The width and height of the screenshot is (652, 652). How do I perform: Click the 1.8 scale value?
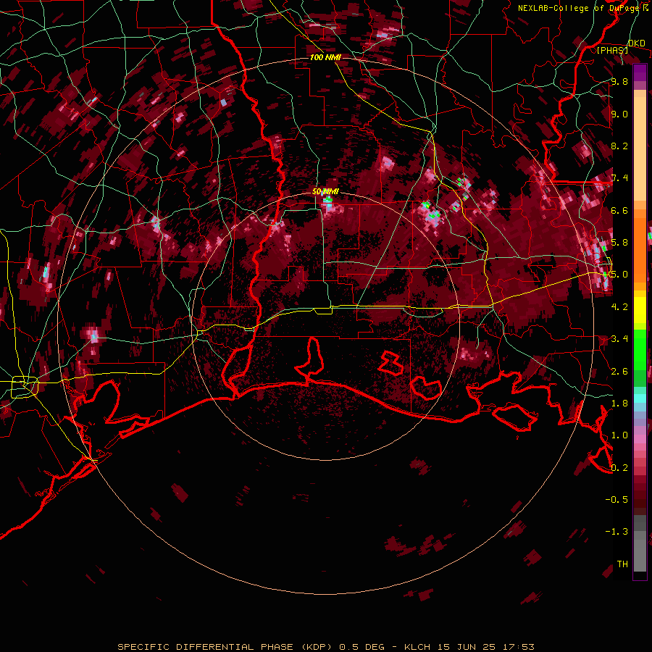[619, 403]
